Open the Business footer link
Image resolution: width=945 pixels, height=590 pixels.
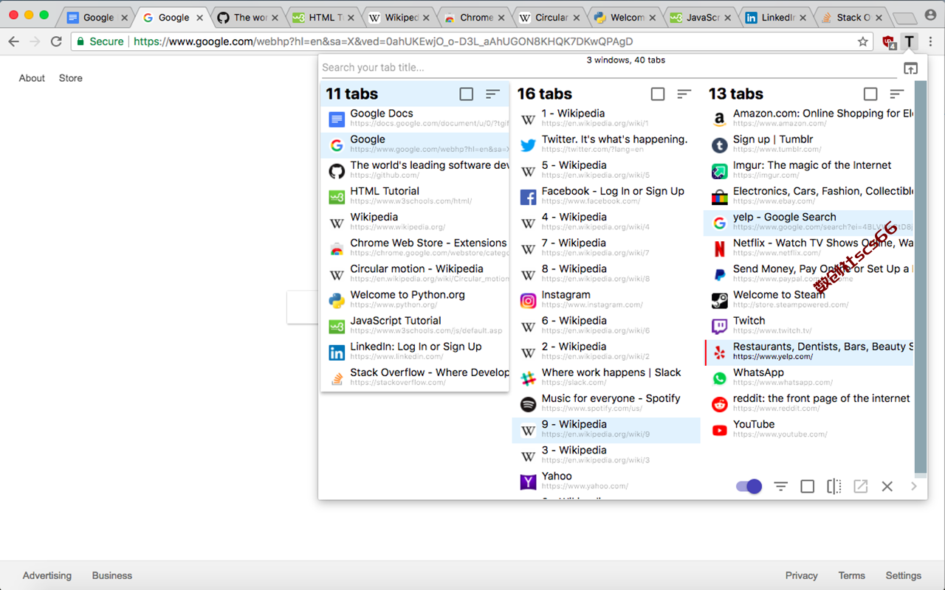pos(112,575)
